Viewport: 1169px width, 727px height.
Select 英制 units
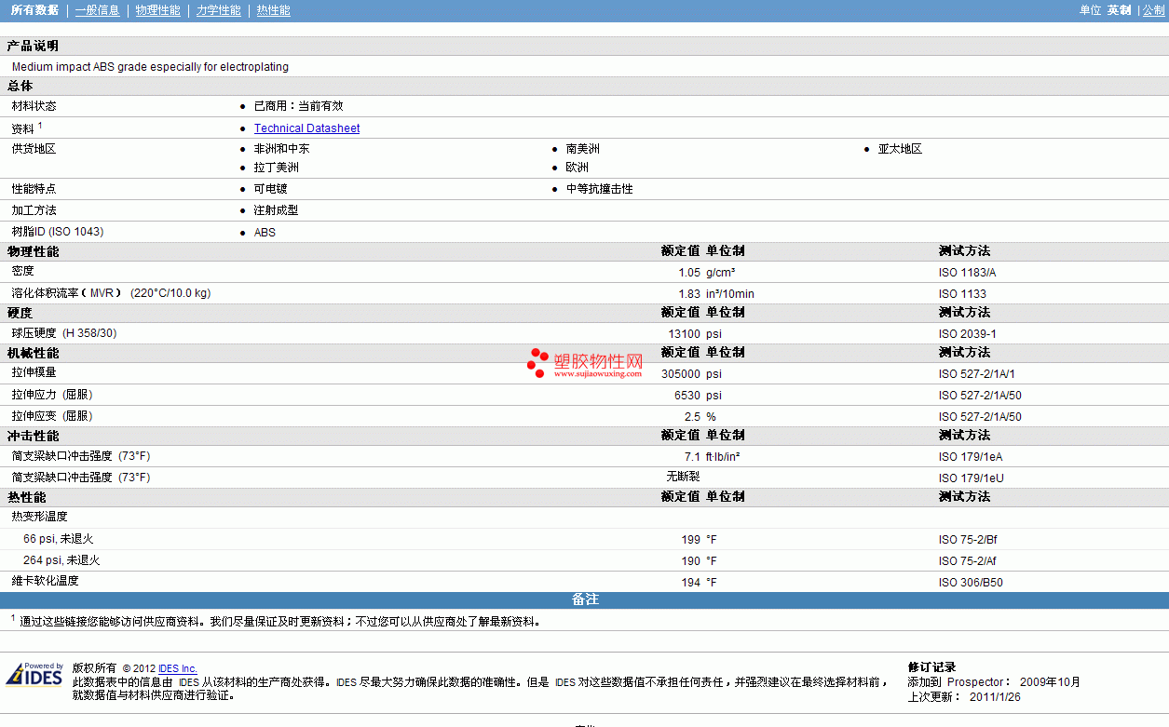click(1119, 10)
